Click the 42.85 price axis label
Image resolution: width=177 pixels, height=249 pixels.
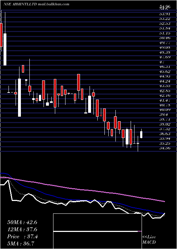165,90
